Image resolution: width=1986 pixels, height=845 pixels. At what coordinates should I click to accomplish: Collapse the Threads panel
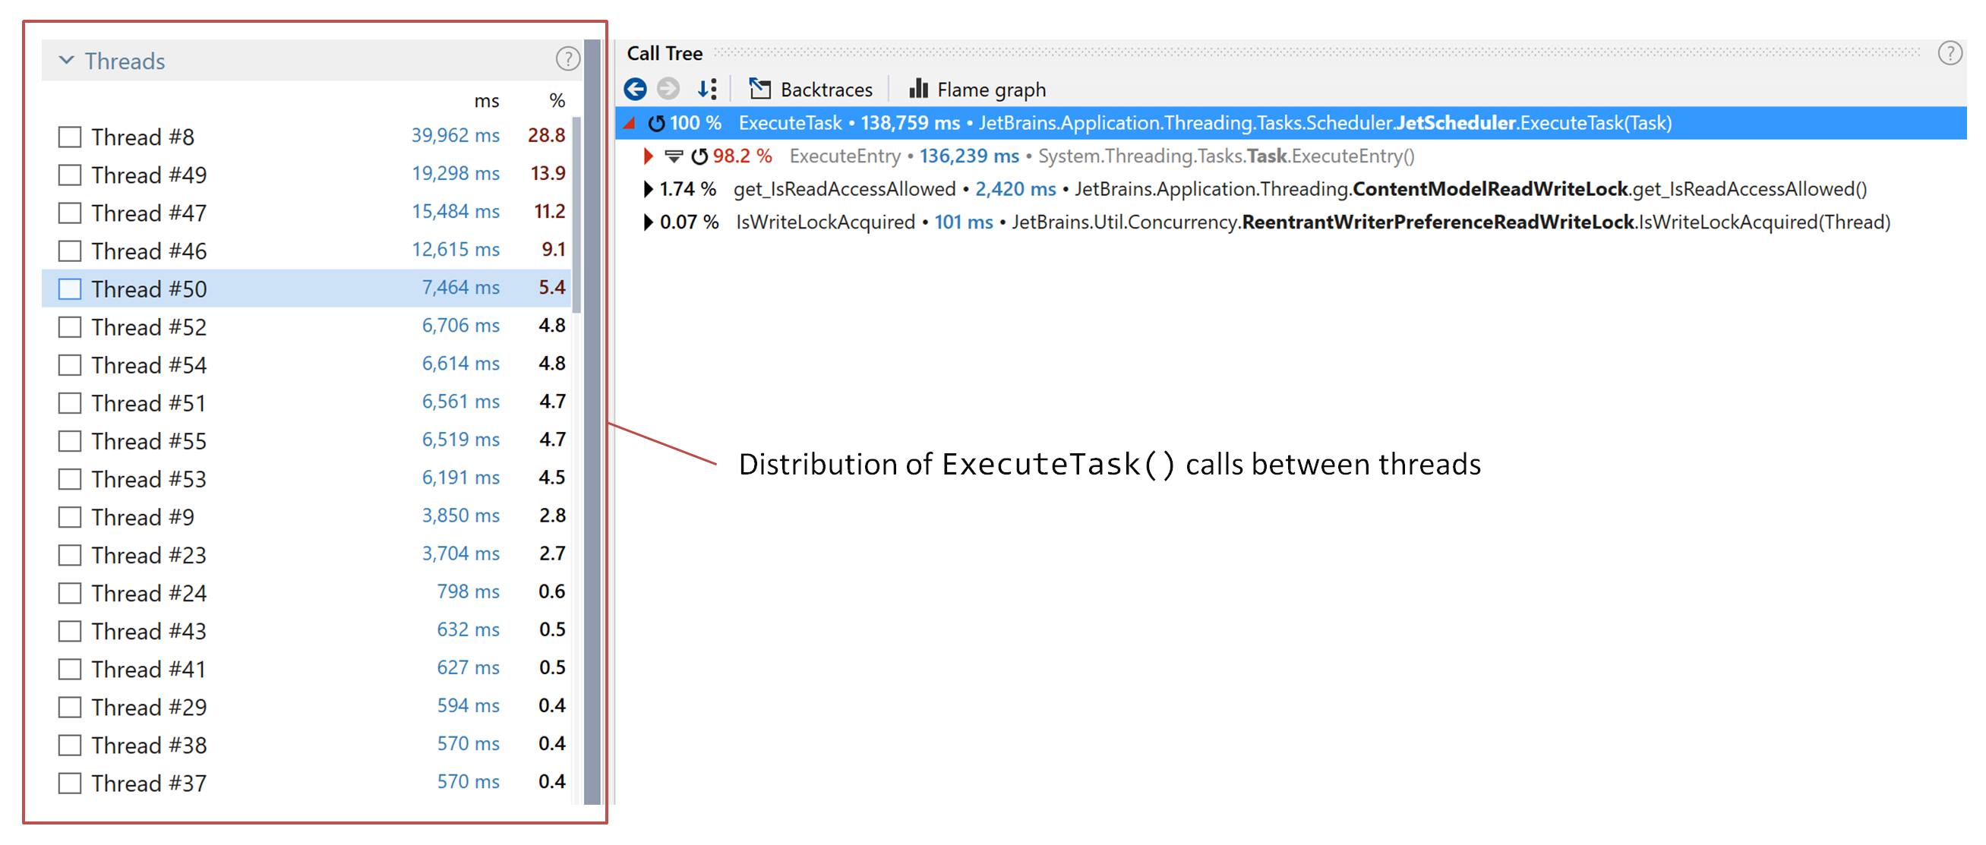point(66,60)
